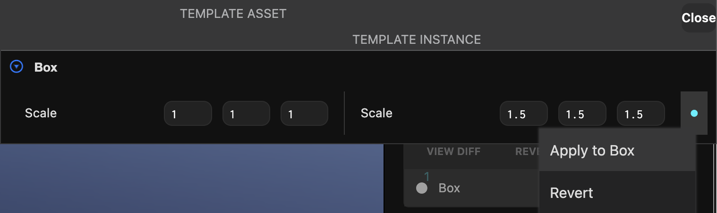Click the gray dot beside Box entry
Viewport: 717px width, 213px height.
(x=422, y=188)
